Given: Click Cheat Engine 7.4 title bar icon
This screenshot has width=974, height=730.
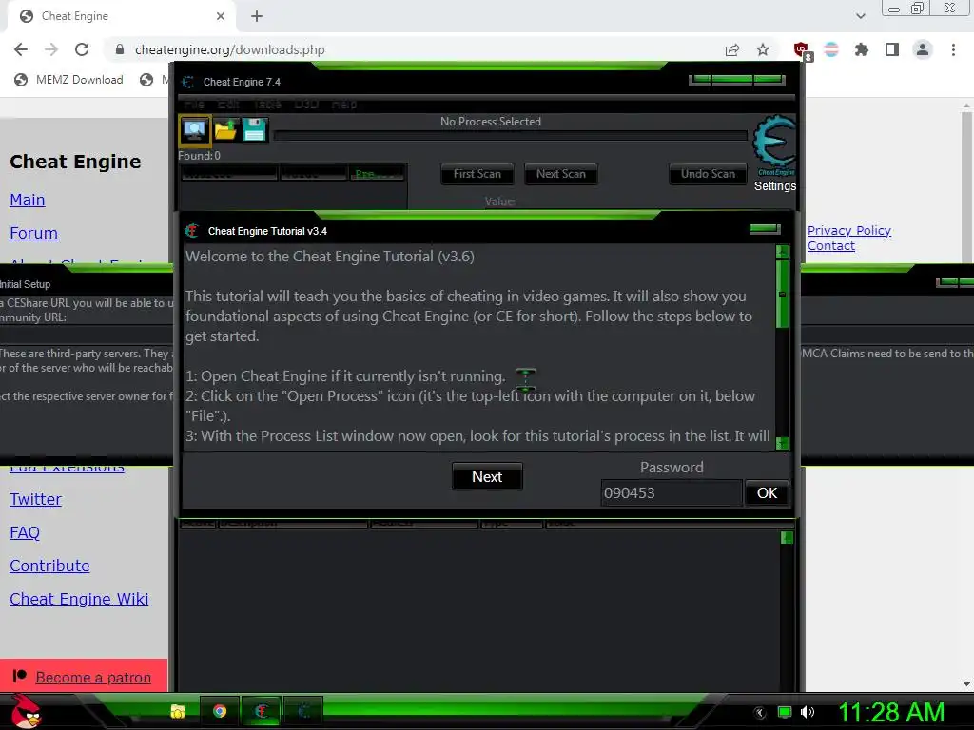Looking at the screenshot, I should pyautogui.click(x=188, y=82).
